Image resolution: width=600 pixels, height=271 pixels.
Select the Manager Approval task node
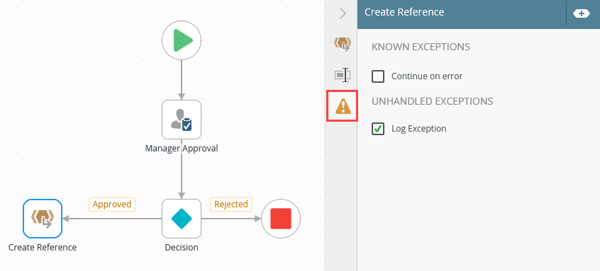coord(182,120)
